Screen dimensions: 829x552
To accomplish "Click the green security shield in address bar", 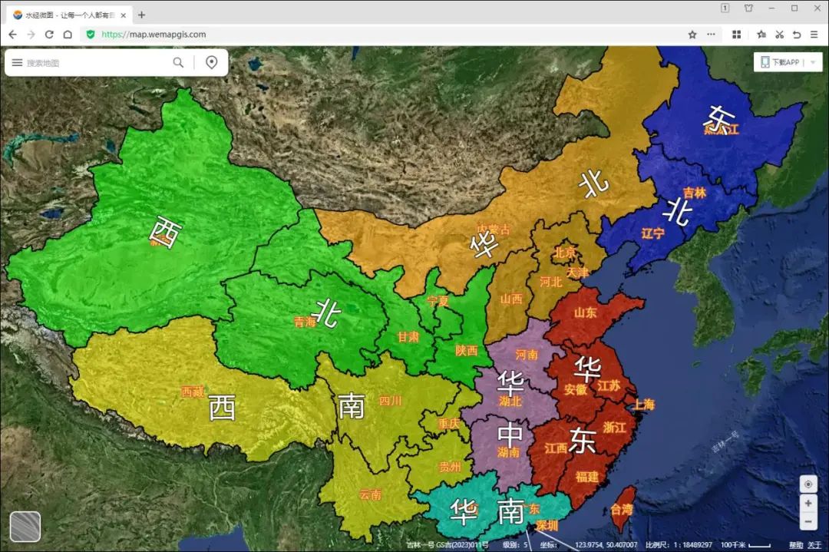I will pos(92,35).
